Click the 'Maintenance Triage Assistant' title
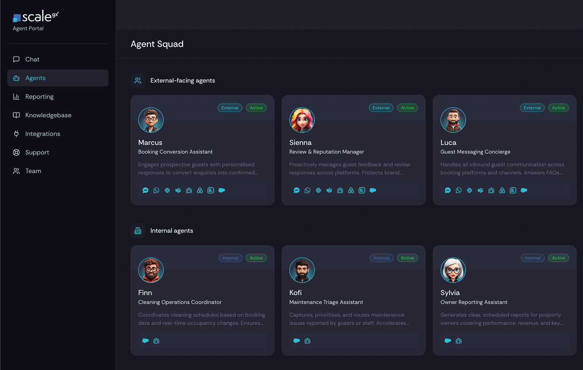The image size is (583, 370). 326,302
